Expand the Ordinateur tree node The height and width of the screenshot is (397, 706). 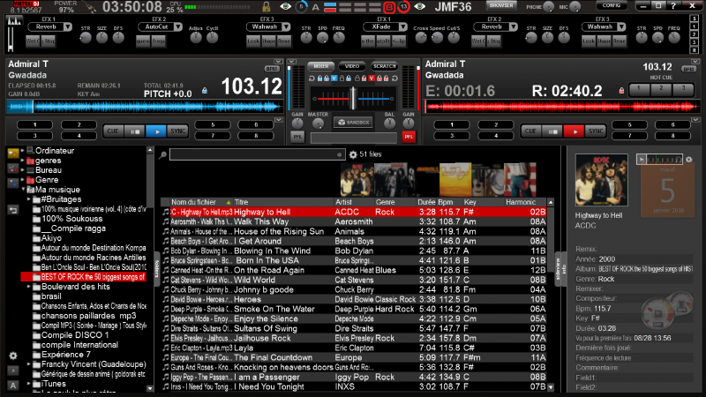pos(23,151)
